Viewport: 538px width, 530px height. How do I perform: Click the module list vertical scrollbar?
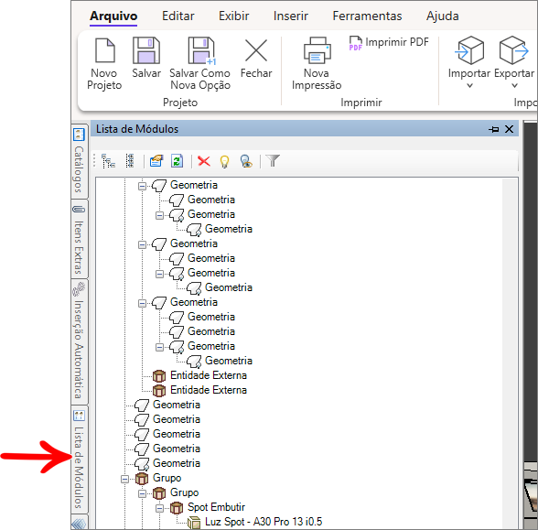point(510,353)
